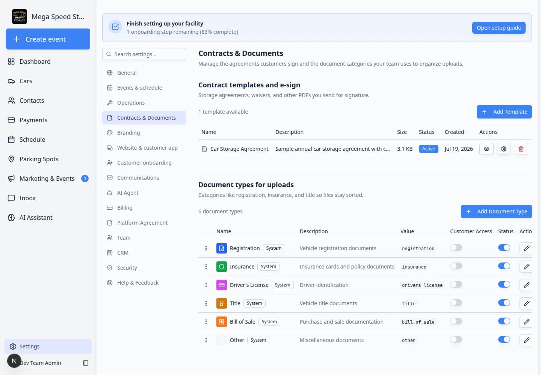Edit the Driver's License document type
This screenshot has height=375, width=541.
point(526,285)
